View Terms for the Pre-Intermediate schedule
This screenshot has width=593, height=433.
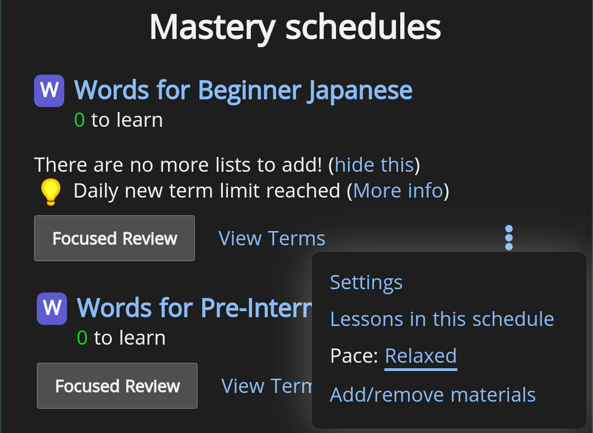coord(267,386)
